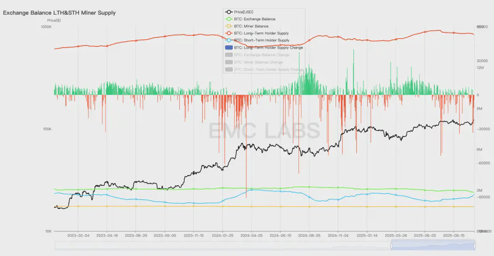Viewport: 494px width, 256px height.
Task: Toggle the Price[USD] legend series
Action: [x=239, y=12]
